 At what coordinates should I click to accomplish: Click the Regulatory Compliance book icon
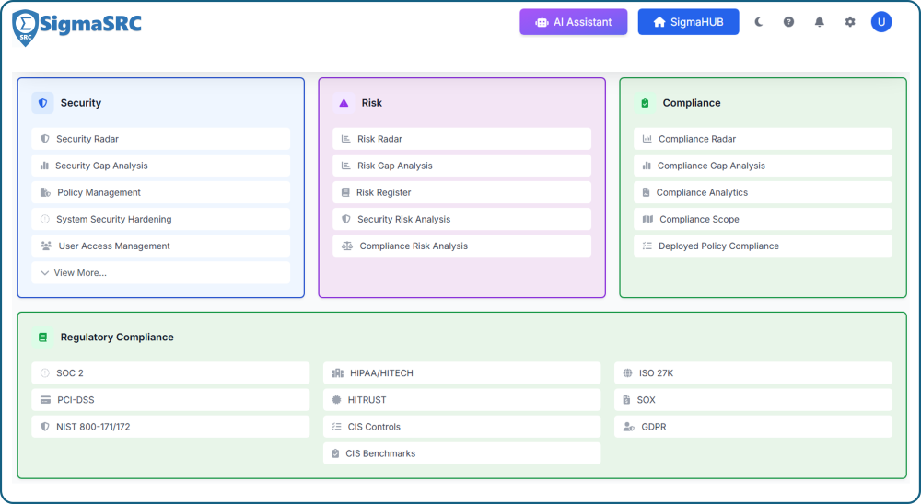tap(42, 338)
